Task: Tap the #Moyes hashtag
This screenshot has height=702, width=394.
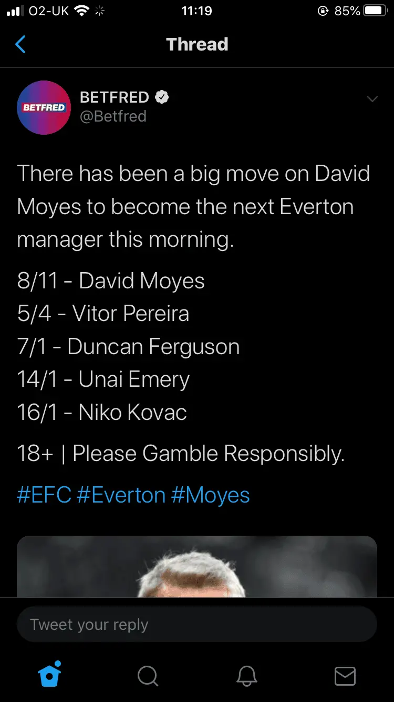Action: click(x=210, y=495)
